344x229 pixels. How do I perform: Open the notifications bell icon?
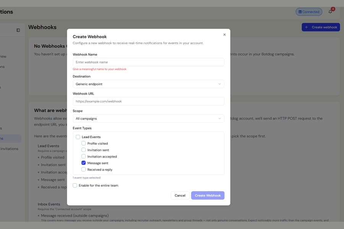[330, 11]
